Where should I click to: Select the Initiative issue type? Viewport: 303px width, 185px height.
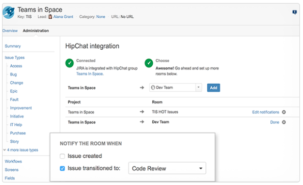[x=17, y=117]
